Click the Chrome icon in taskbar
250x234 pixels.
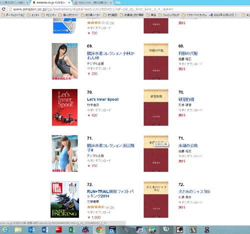(x=99, y=230)
